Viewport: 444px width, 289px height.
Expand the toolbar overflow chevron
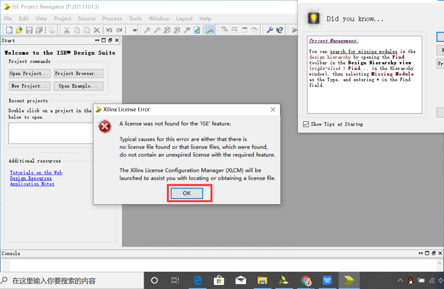click(x=135, y=30)
